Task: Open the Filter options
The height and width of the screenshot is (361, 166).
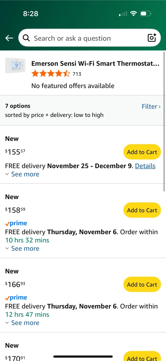Action: click(151, 107)
